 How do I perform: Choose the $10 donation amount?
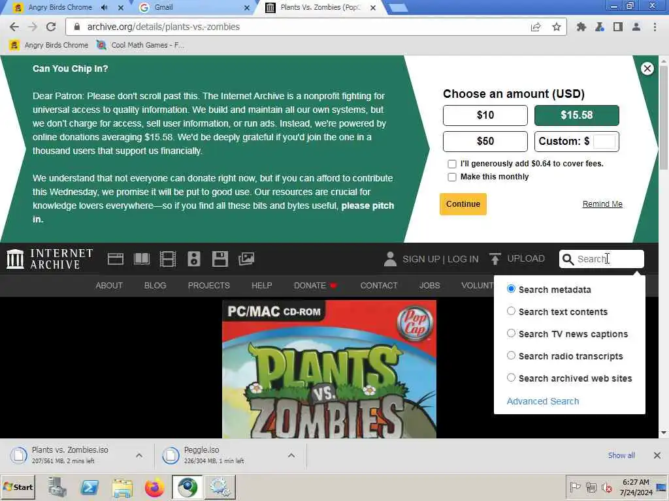point(485,115)
